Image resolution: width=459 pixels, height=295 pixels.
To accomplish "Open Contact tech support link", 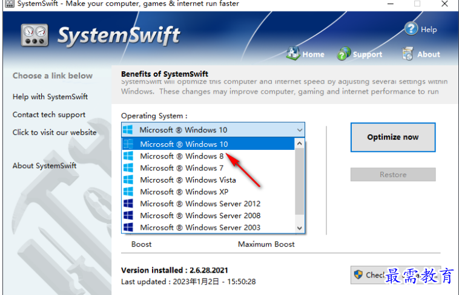I will point(49,115).
